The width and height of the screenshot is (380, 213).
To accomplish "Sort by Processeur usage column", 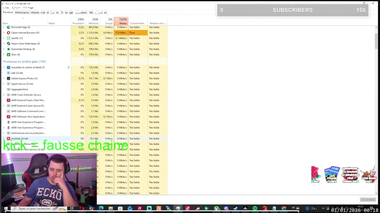I will (78, 21).
